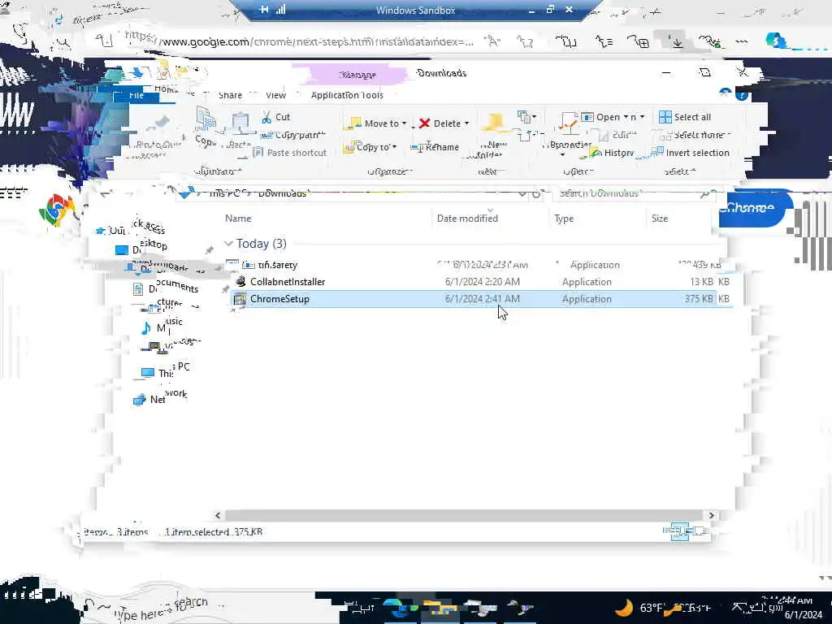Screen dimensions: 832x624
Task: Click the 375 KB size cell
Action: click(x=698, y=299)
